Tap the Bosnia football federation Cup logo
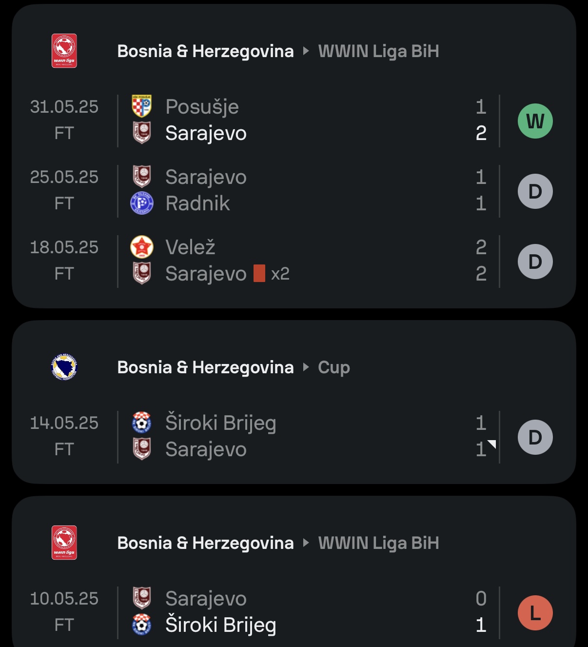 [x=64, y=367]
